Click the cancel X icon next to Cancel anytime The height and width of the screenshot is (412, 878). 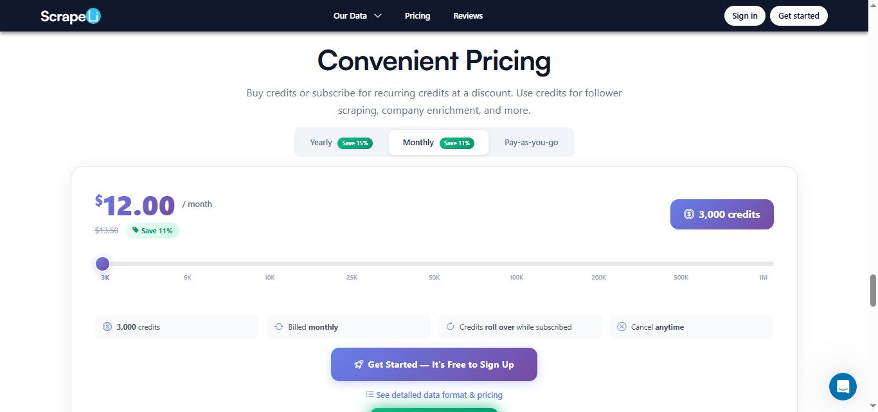tap(622, 327)
